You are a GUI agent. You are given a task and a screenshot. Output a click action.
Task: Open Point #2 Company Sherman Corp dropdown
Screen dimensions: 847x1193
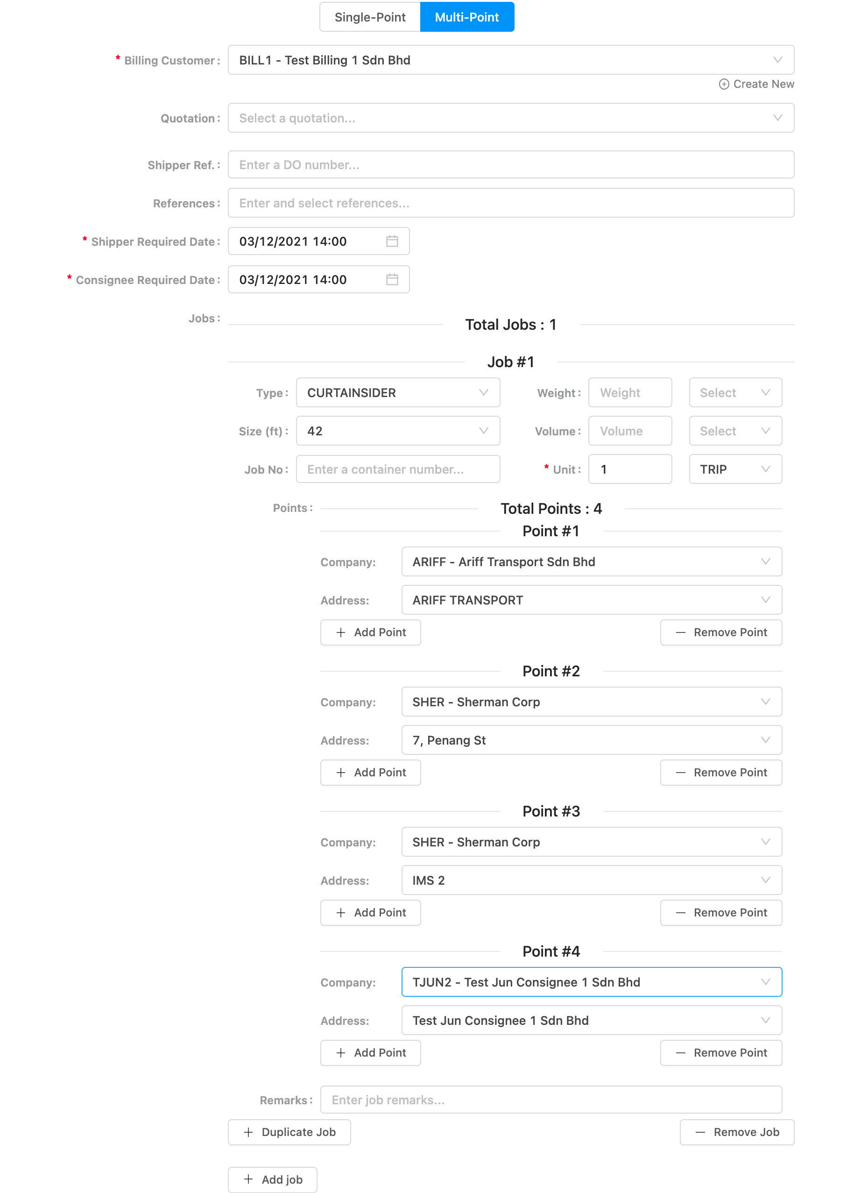592,702
